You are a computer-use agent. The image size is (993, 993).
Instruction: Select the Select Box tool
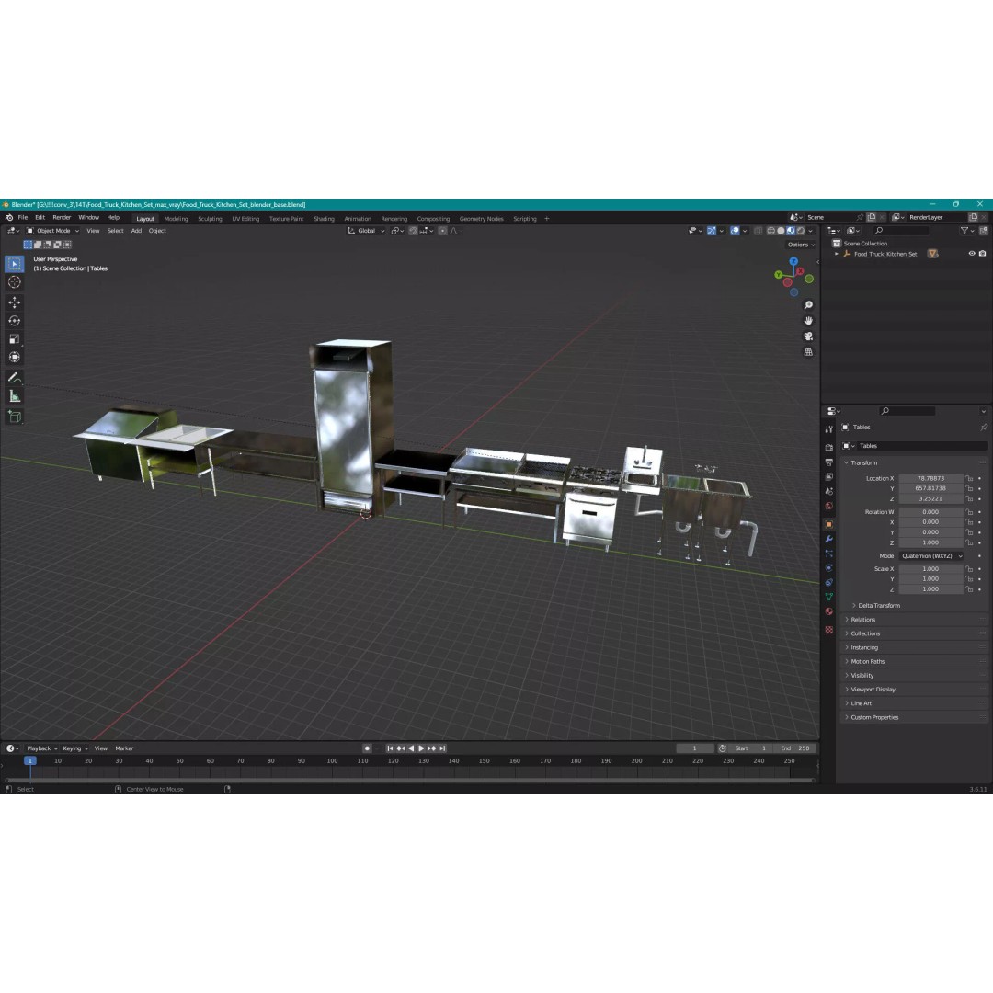click(14, 264)
